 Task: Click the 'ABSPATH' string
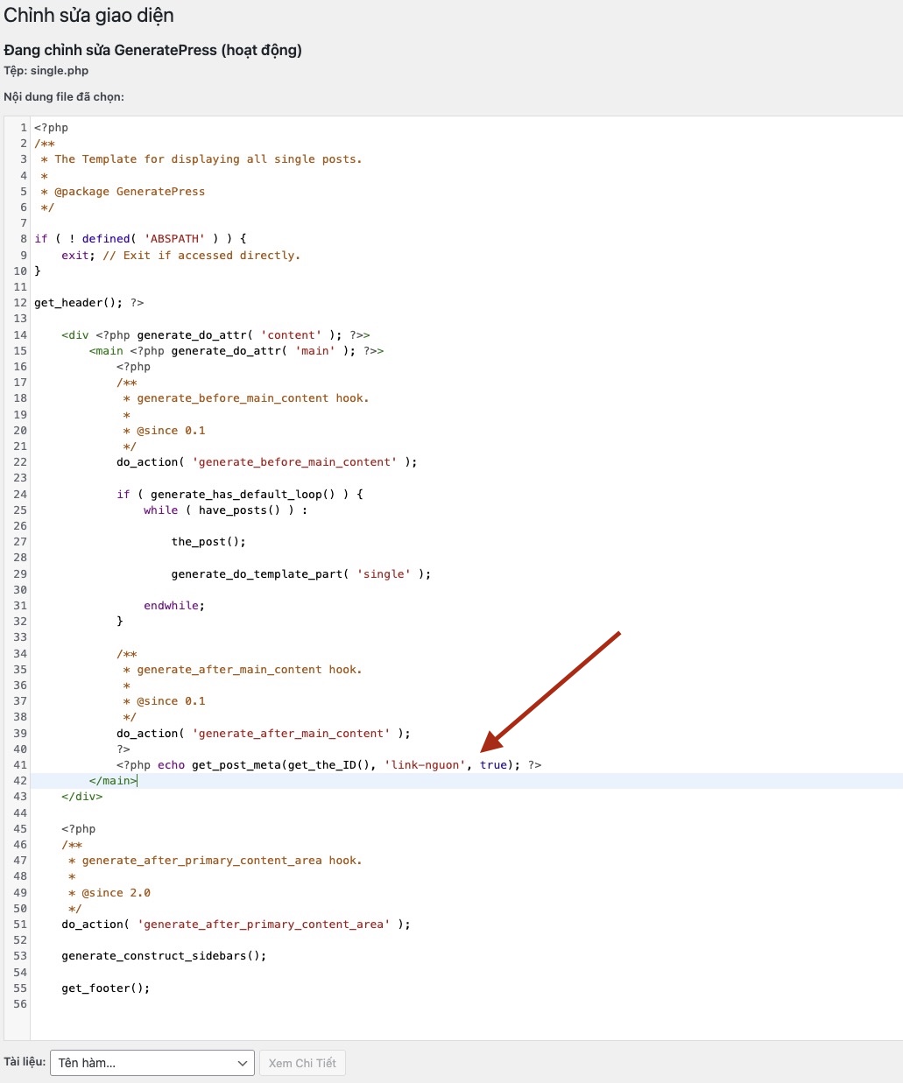click(x=174, y=239)
